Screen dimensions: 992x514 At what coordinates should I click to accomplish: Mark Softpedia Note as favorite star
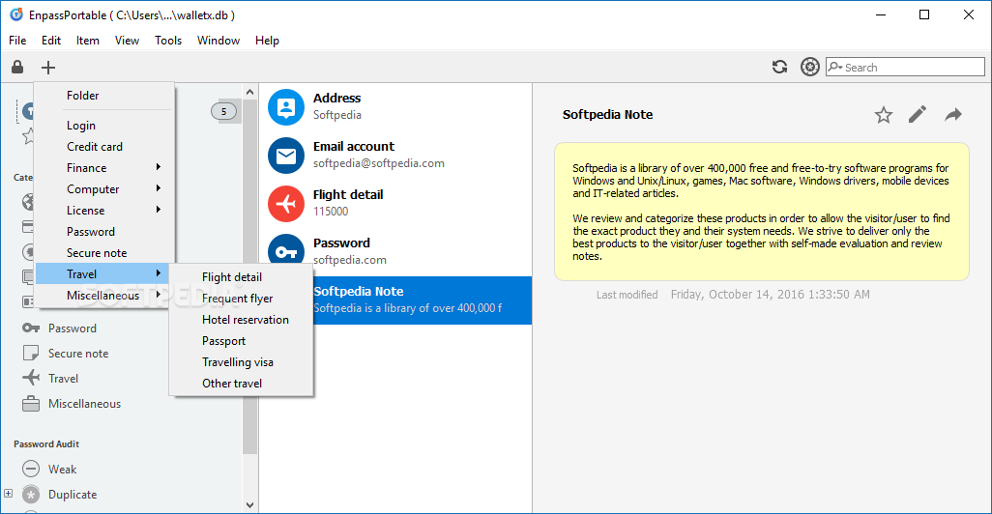click(x=883, y=115)
